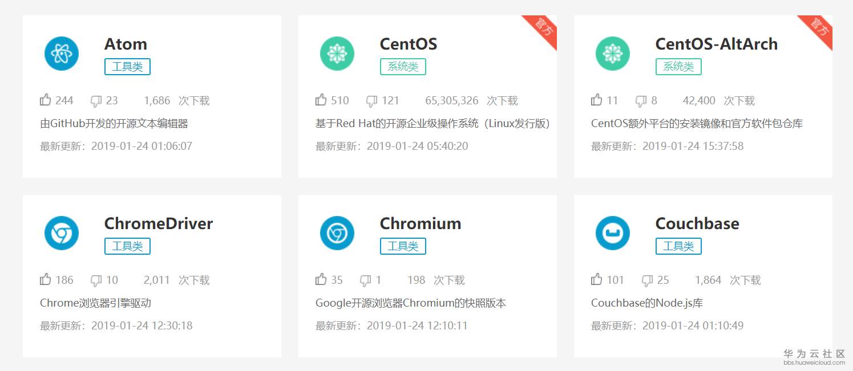Image resolution: width=853 pixels, height=371 pixels.
Task: Click the Atom logo icon
Action: point(62,54)
